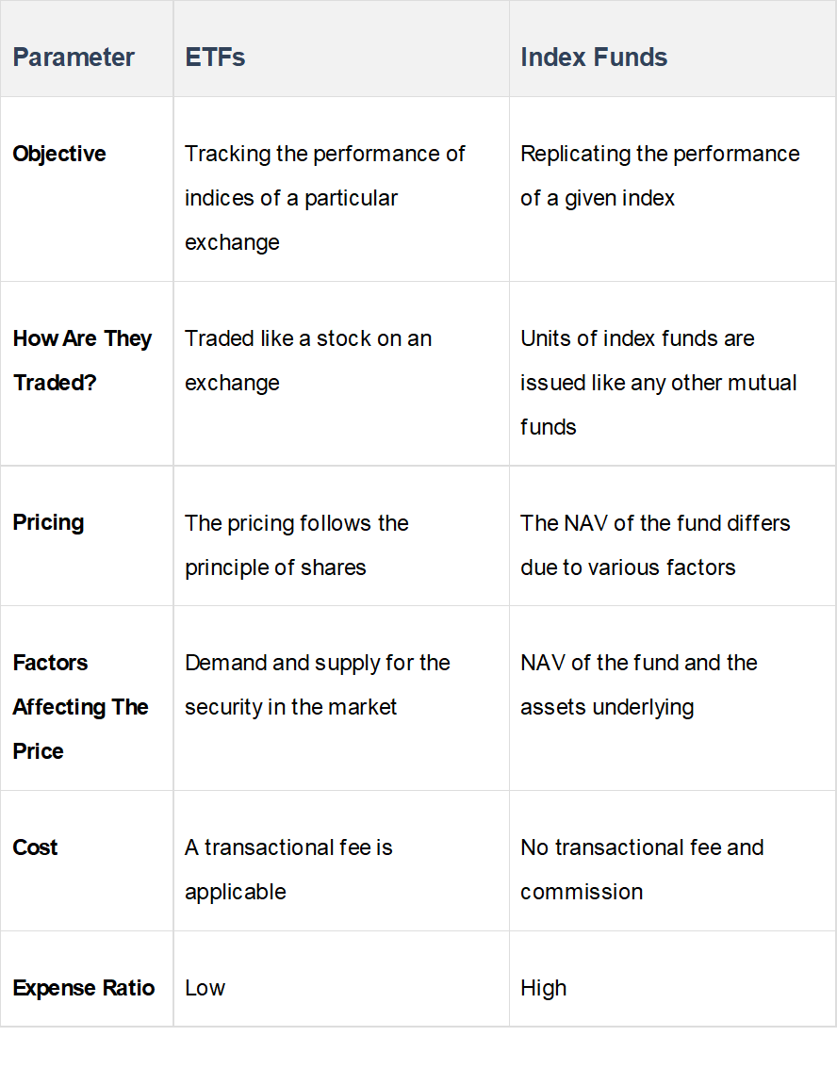Click the Index Funds column header
Image resolution: width=837 pixels, height=1069 pixels.
(594, 58)
